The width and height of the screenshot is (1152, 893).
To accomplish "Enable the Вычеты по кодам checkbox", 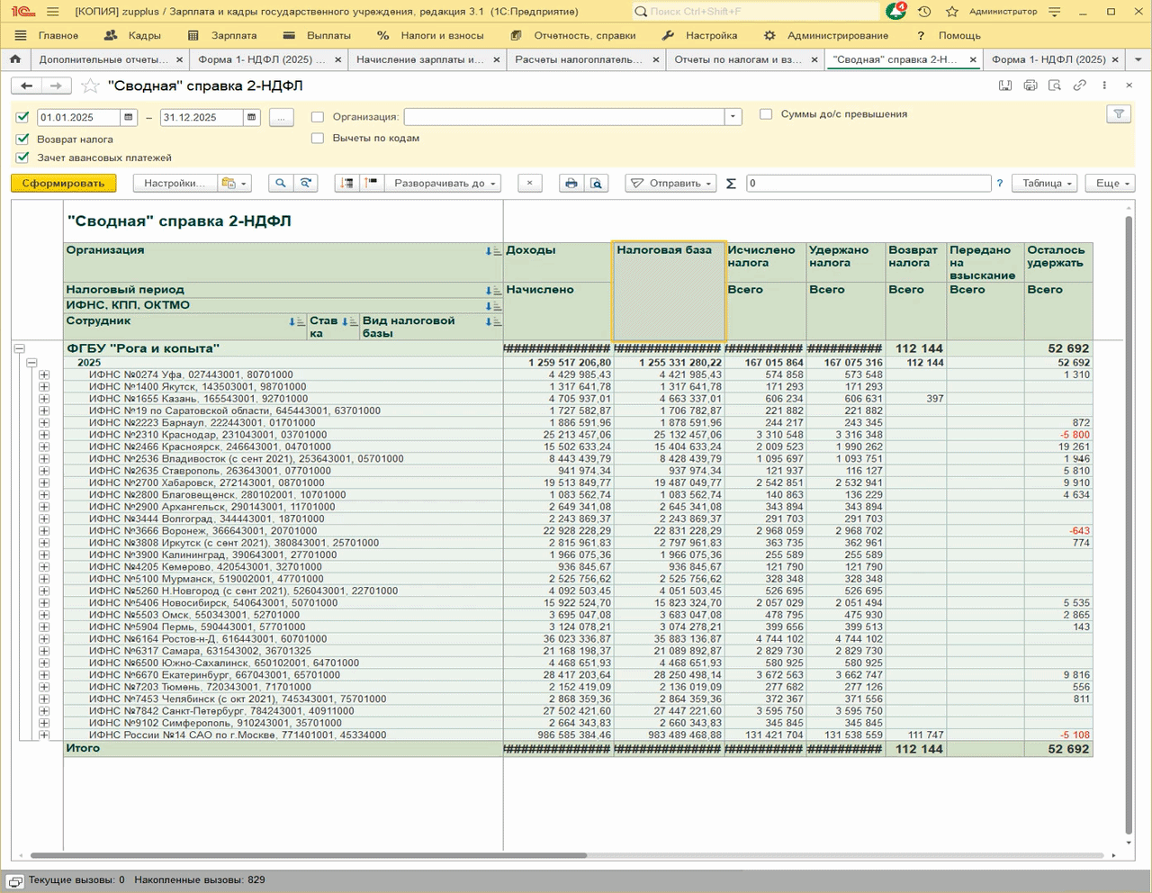I will (x=318, y=139).
